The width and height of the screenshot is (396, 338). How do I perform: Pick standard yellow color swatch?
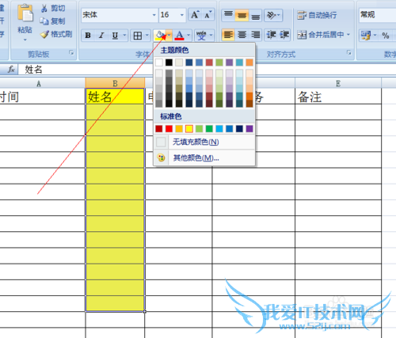(x=189, y=129)
